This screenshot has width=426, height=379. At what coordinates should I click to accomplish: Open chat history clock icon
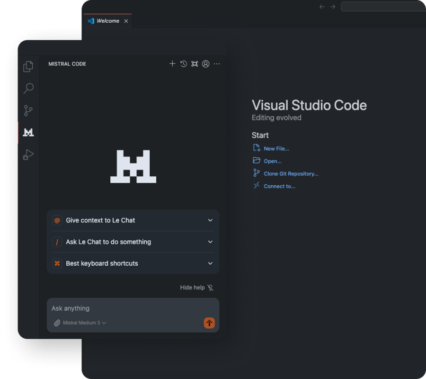[184, 64]
